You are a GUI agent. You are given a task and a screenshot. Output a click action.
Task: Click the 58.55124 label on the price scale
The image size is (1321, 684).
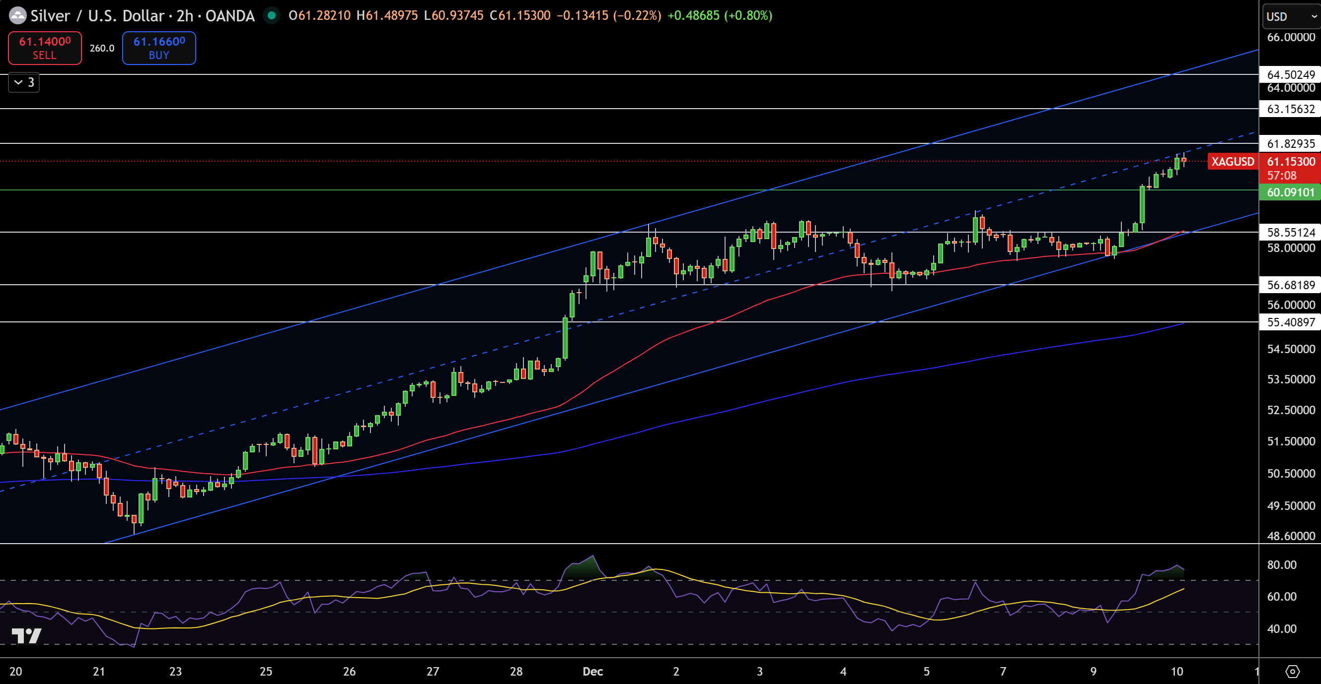1290,233
